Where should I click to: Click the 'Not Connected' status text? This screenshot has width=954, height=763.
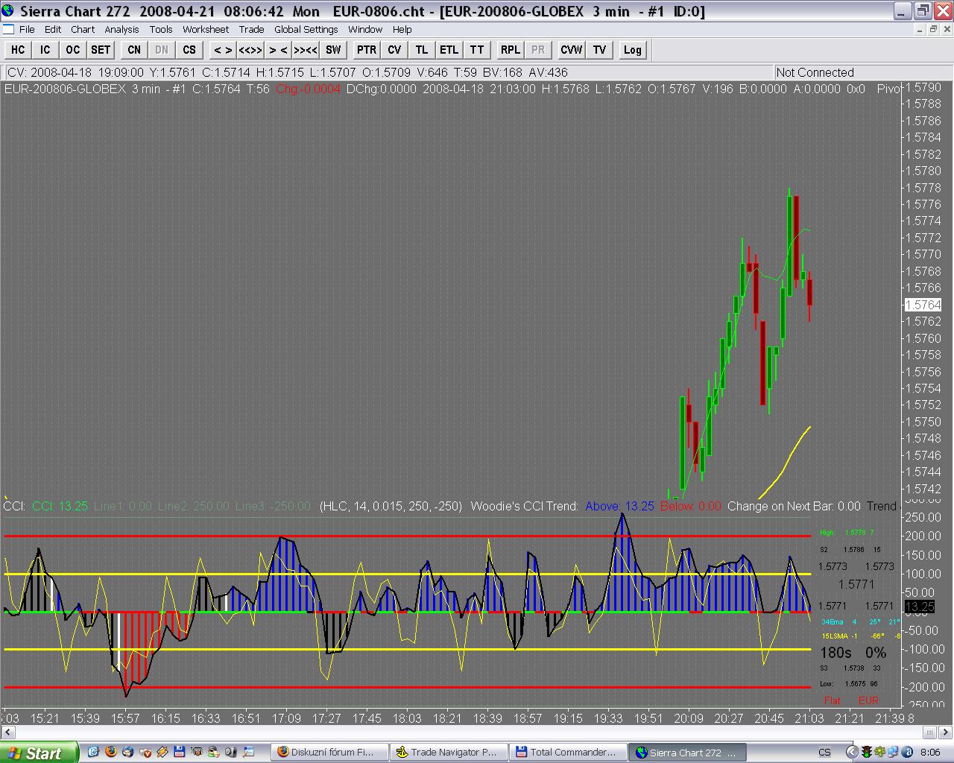[815, 72]
